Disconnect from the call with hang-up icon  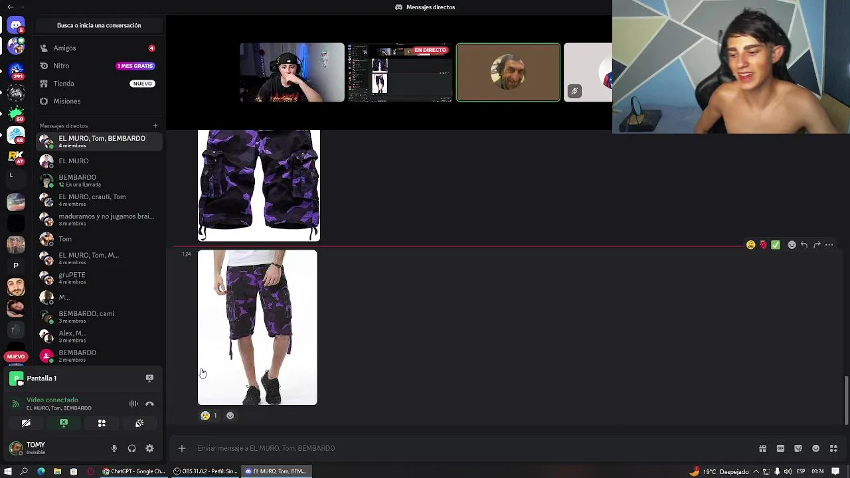pos(149,404)
